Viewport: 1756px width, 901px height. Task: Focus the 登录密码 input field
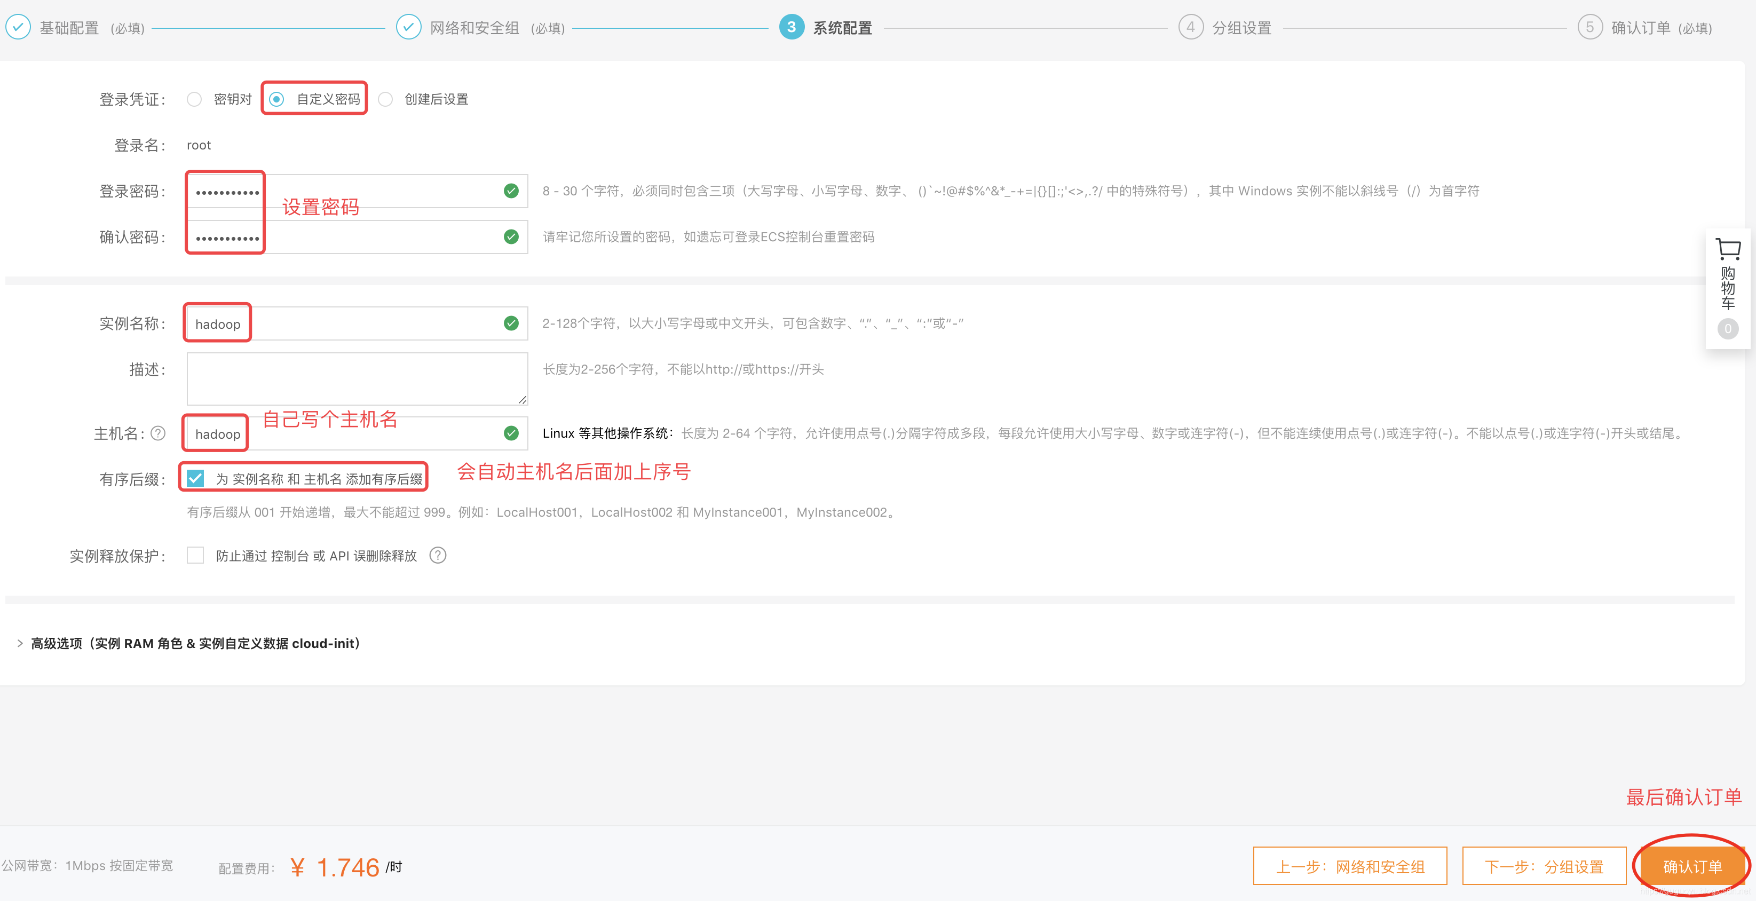[357, 191]
